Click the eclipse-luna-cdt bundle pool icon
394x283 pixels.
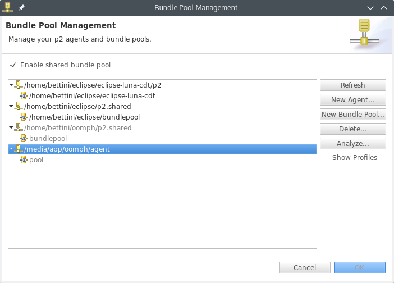(x=24, y=95)
